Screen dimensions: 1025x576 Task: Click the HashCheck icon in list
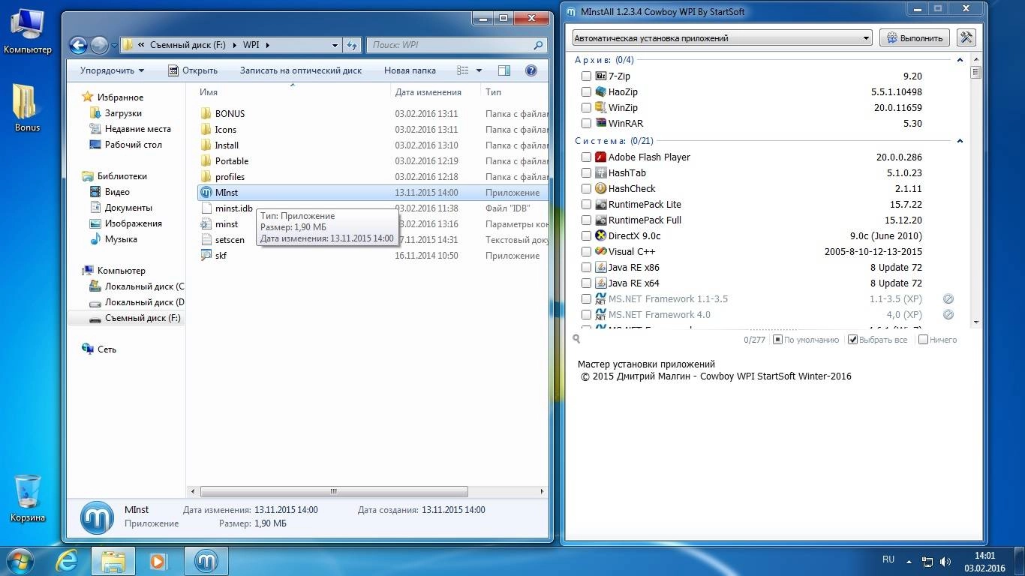pos(601,188)
